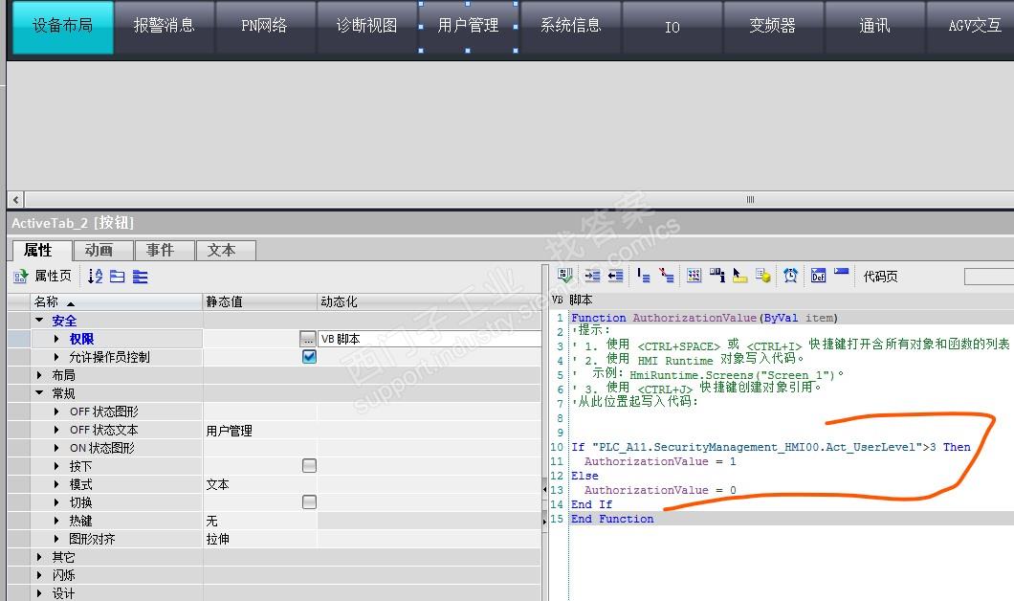Click the 代码页 code page input box
This screenshot has width=1014, height=601.
pyautogui.click(x=989, y=277)
